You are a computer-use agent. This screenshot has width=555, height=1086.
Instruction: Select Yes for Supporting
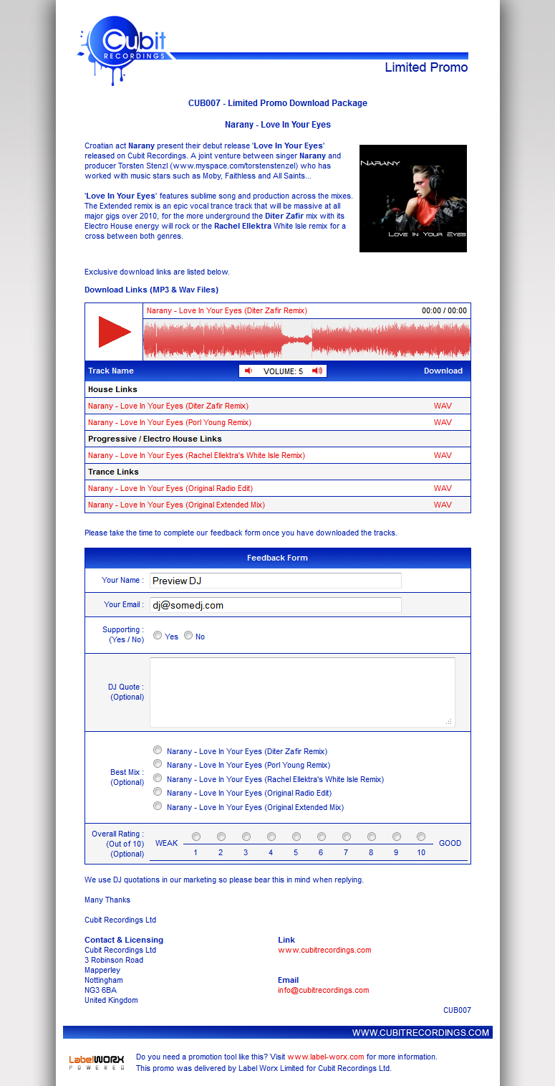tap(158, 635)
